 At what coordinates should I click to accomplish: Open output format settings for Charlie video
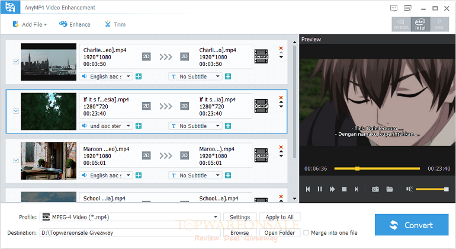point(261,56)
